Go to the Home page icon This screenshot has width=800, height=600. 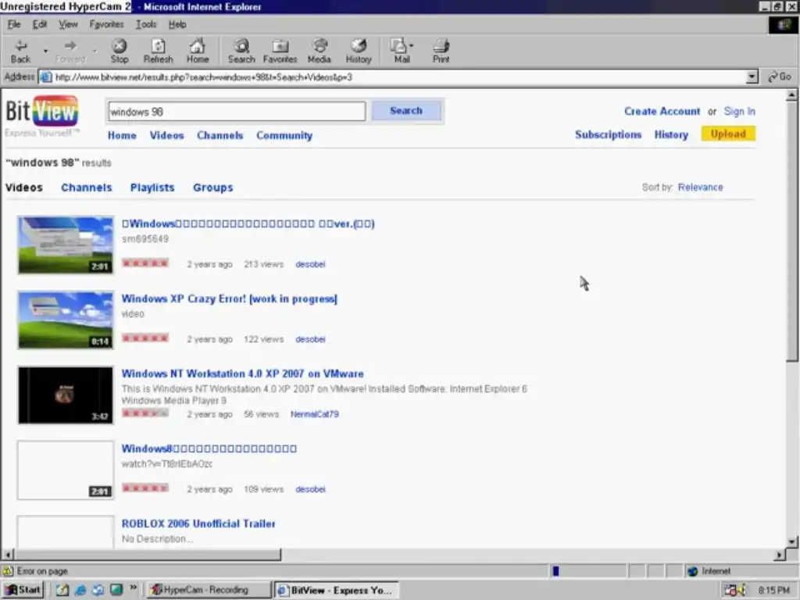pos(198,51)
